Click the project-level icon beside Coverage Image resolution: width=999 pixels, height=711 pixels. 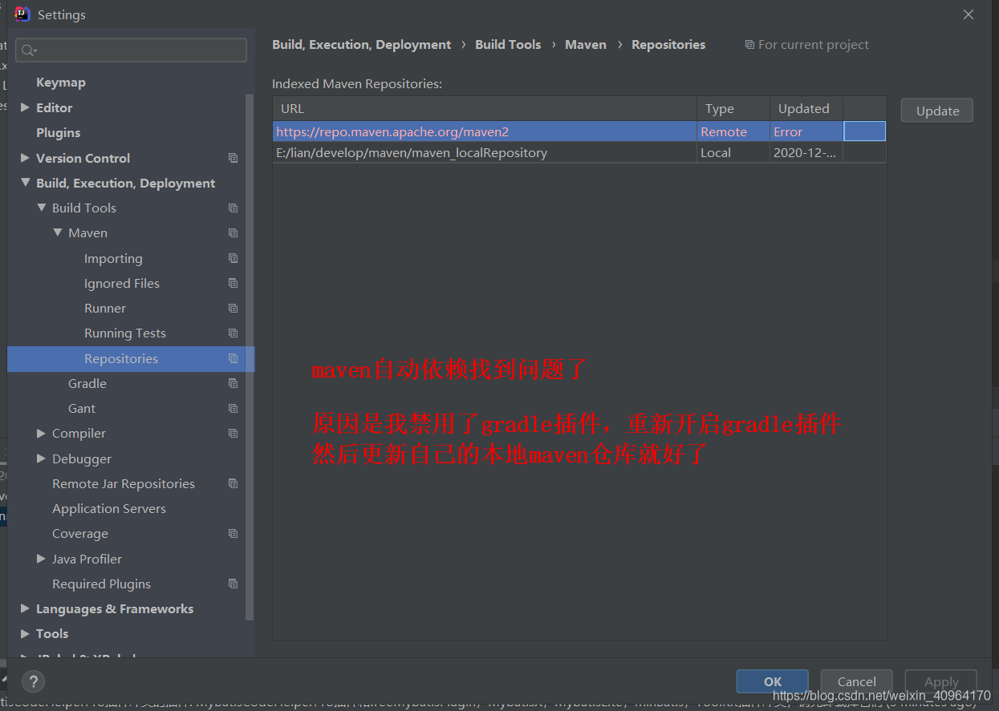pos(233,533)
